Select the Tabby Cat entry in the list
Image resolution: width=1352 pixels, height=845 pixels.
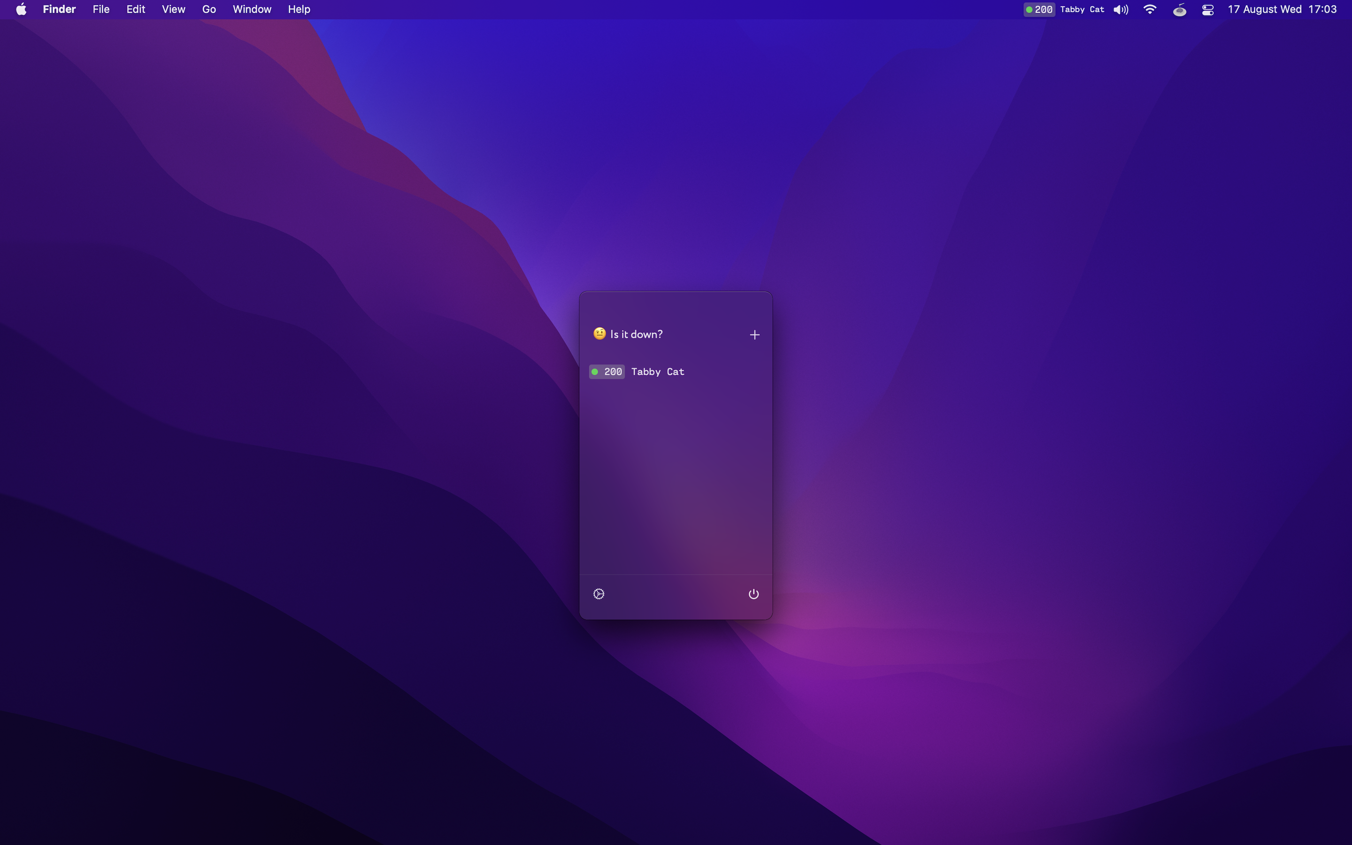coord(658,372)
